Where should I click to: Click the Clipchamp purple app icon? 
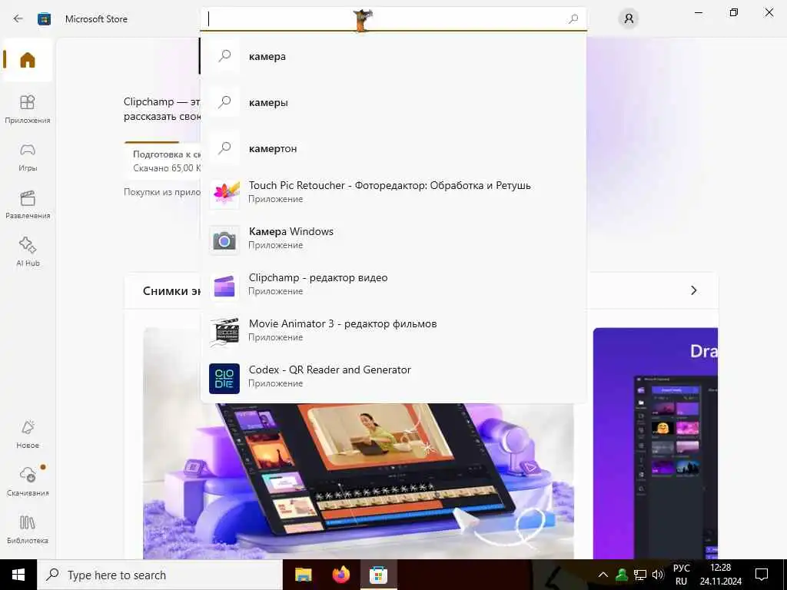[224, 286]
